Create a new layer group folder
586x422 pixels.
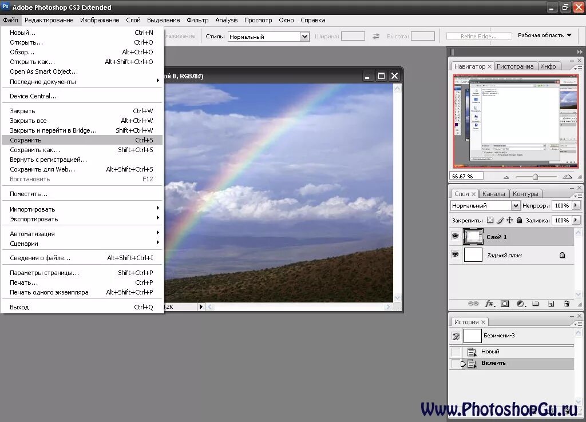click(x=536, y=303)
